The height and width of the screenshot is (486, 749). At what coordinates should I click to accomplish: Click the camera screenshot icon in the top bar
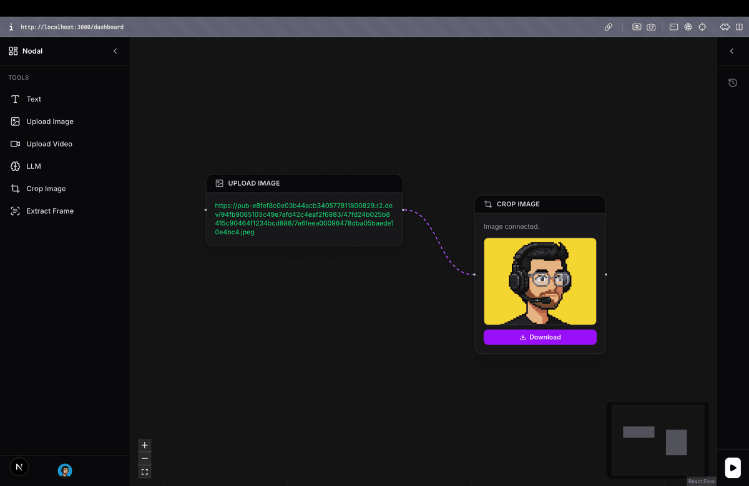[651, 27]
